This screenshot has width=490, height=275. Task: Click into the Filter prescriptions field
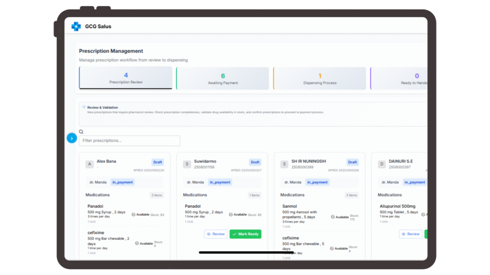tap(130, 141)
